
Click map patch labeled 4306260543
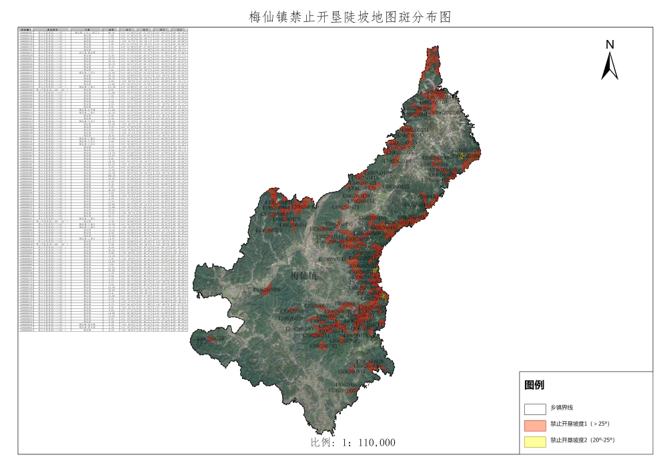[333, 259]
